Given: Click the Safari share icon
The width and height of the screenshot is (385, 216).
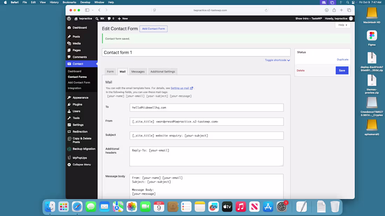Looking at the screenshot, I should pyautogui.click(x=334, y=10).
